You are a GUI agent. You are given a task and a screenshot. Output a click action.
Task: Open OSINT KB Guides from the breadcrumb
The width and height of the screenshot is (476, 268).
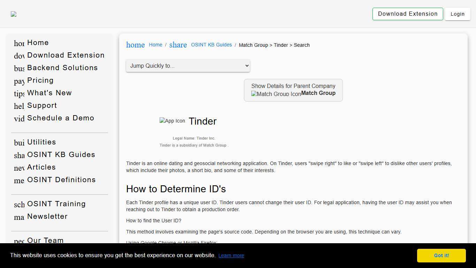coord(211,45)
